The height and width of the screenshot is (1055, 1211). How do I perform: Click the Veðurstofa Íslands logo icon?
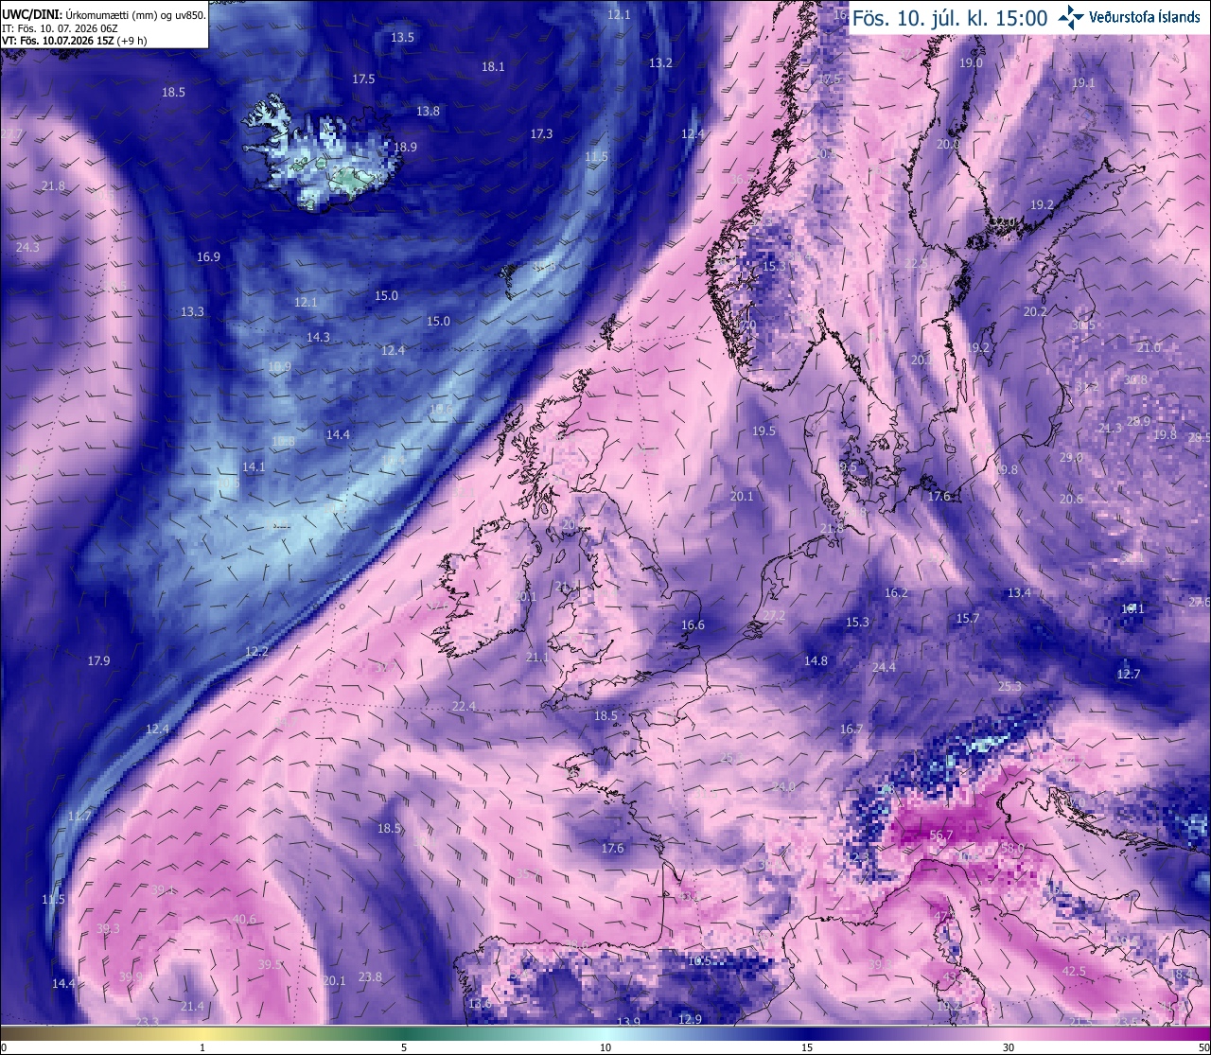coord(1072,16)
